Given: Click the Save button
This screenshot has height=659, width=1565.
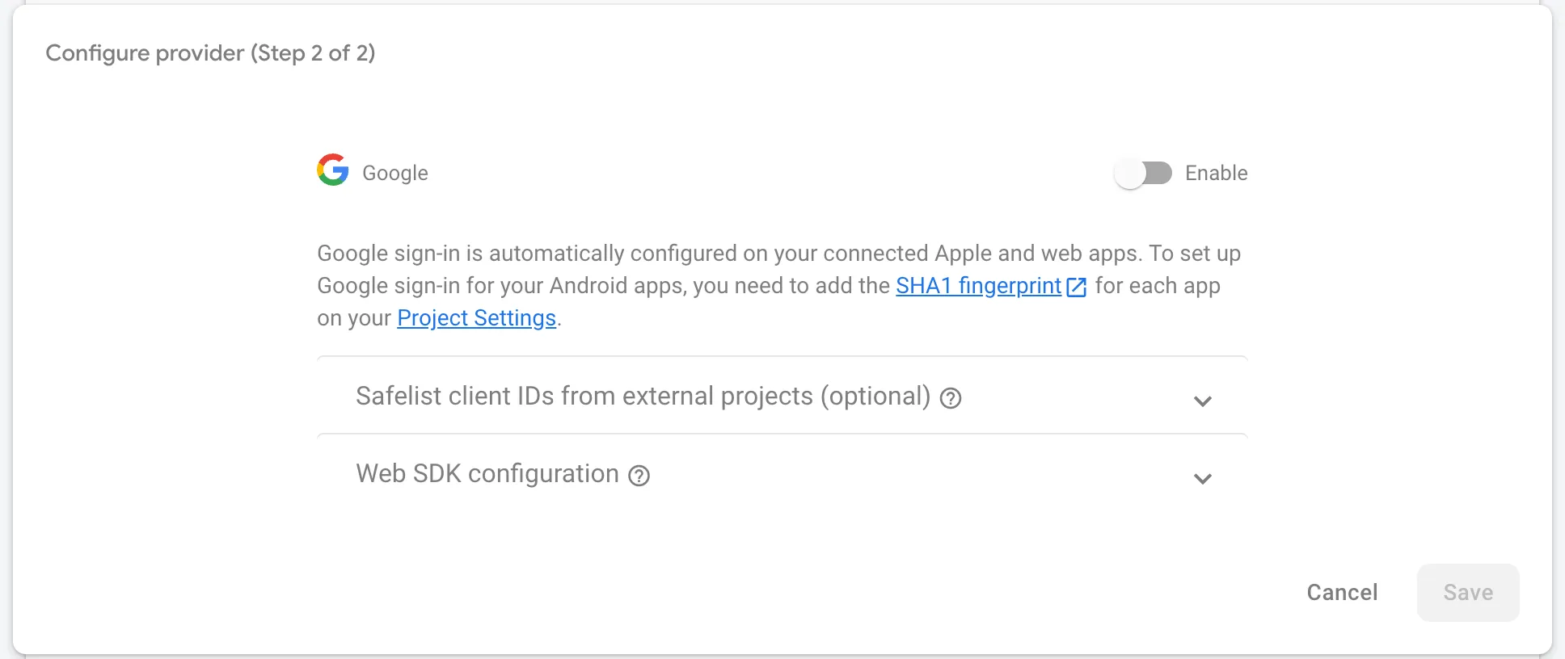Looking at the screenshot, I should [1467, 592].
